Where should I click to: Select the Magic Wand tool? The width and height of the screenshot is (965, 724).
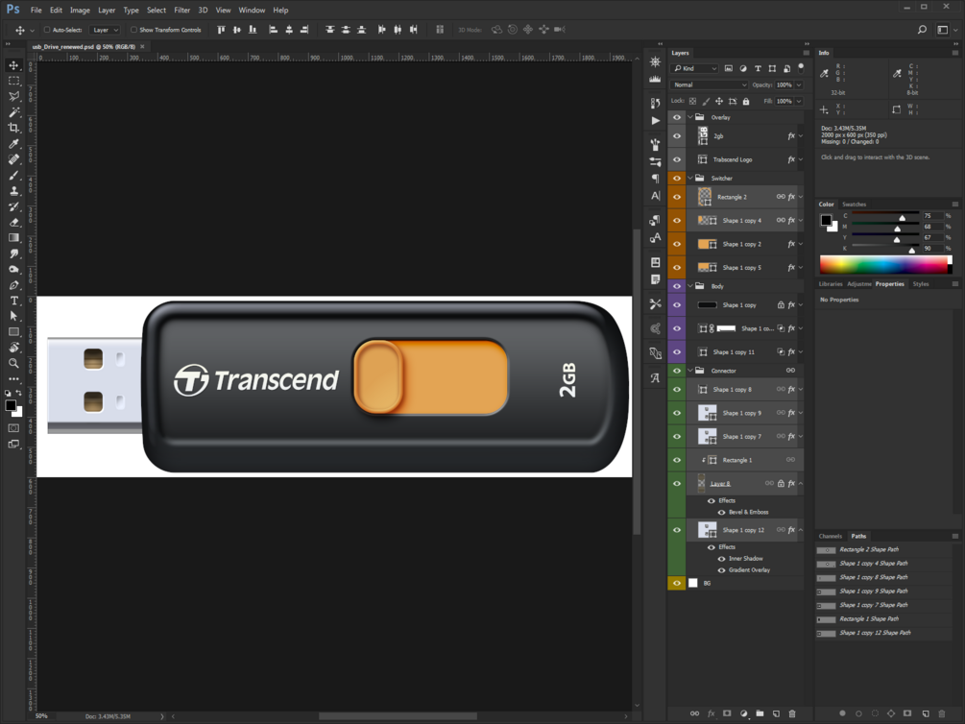pos(13,112)
